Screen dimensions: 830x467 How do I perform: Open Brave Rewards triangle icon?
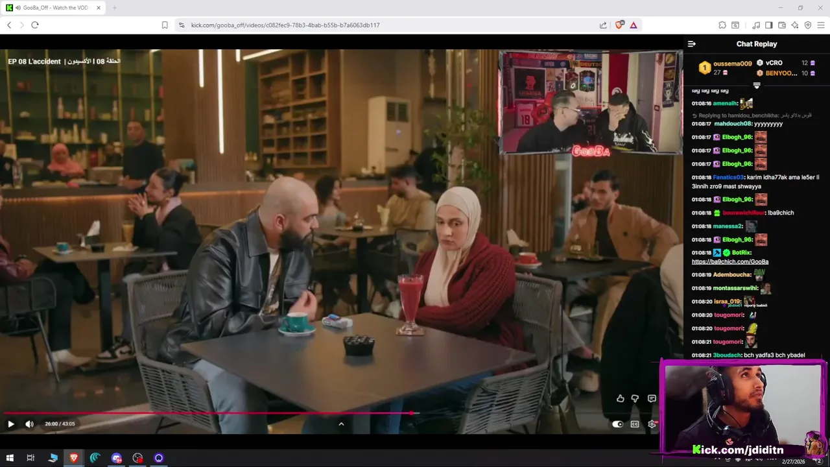(634, 25)
